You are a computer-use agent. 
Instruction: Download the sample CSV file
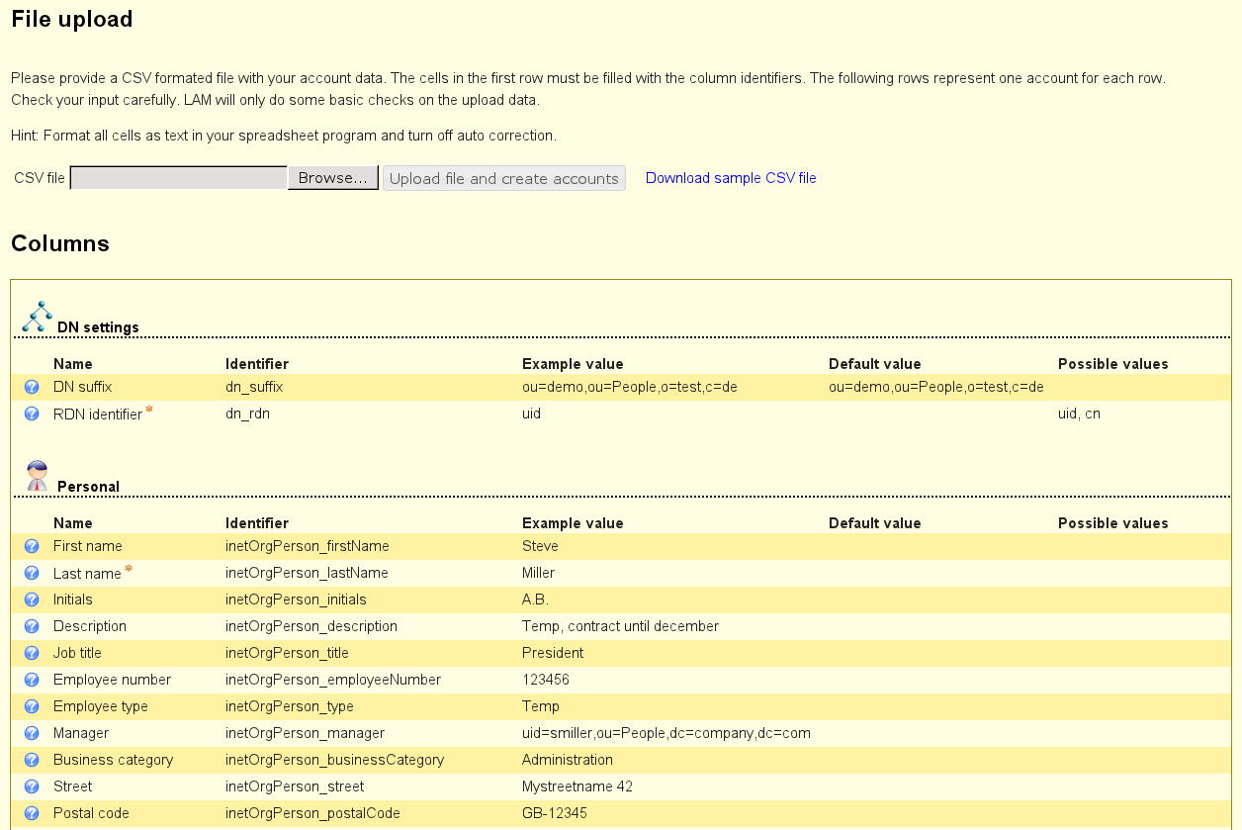click(x=731, y=178)
